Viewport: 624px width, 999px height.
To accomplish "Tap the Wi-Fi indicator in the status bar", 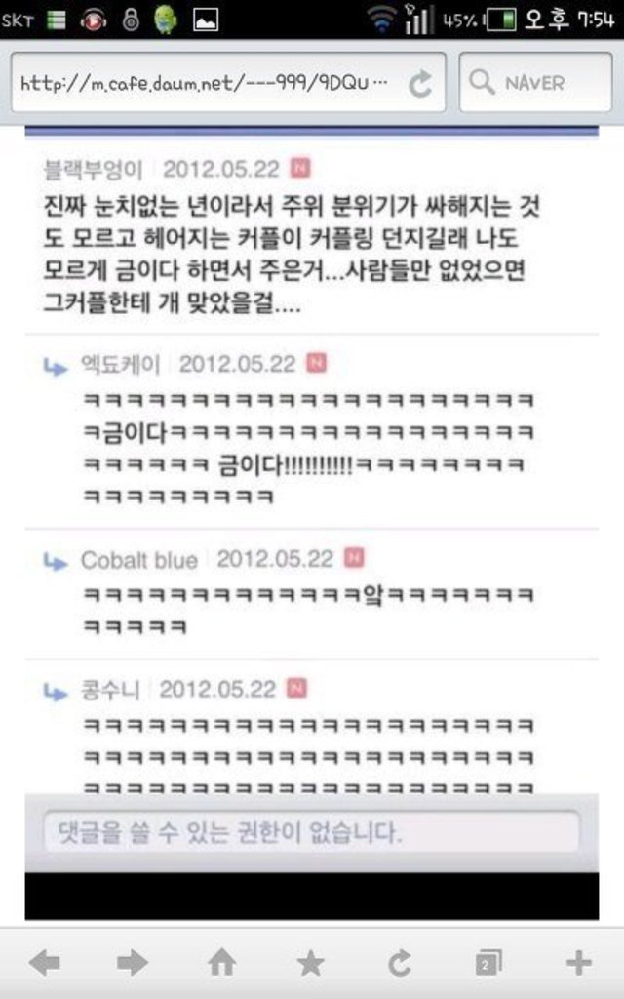I will (381, 20).
